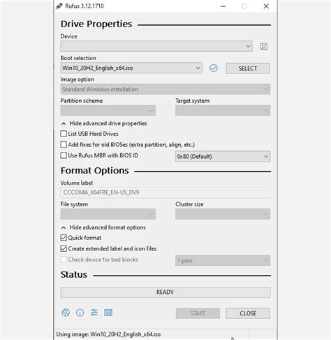
Task: Click the 'Using image' status bar text
Action: coord(108,334)
